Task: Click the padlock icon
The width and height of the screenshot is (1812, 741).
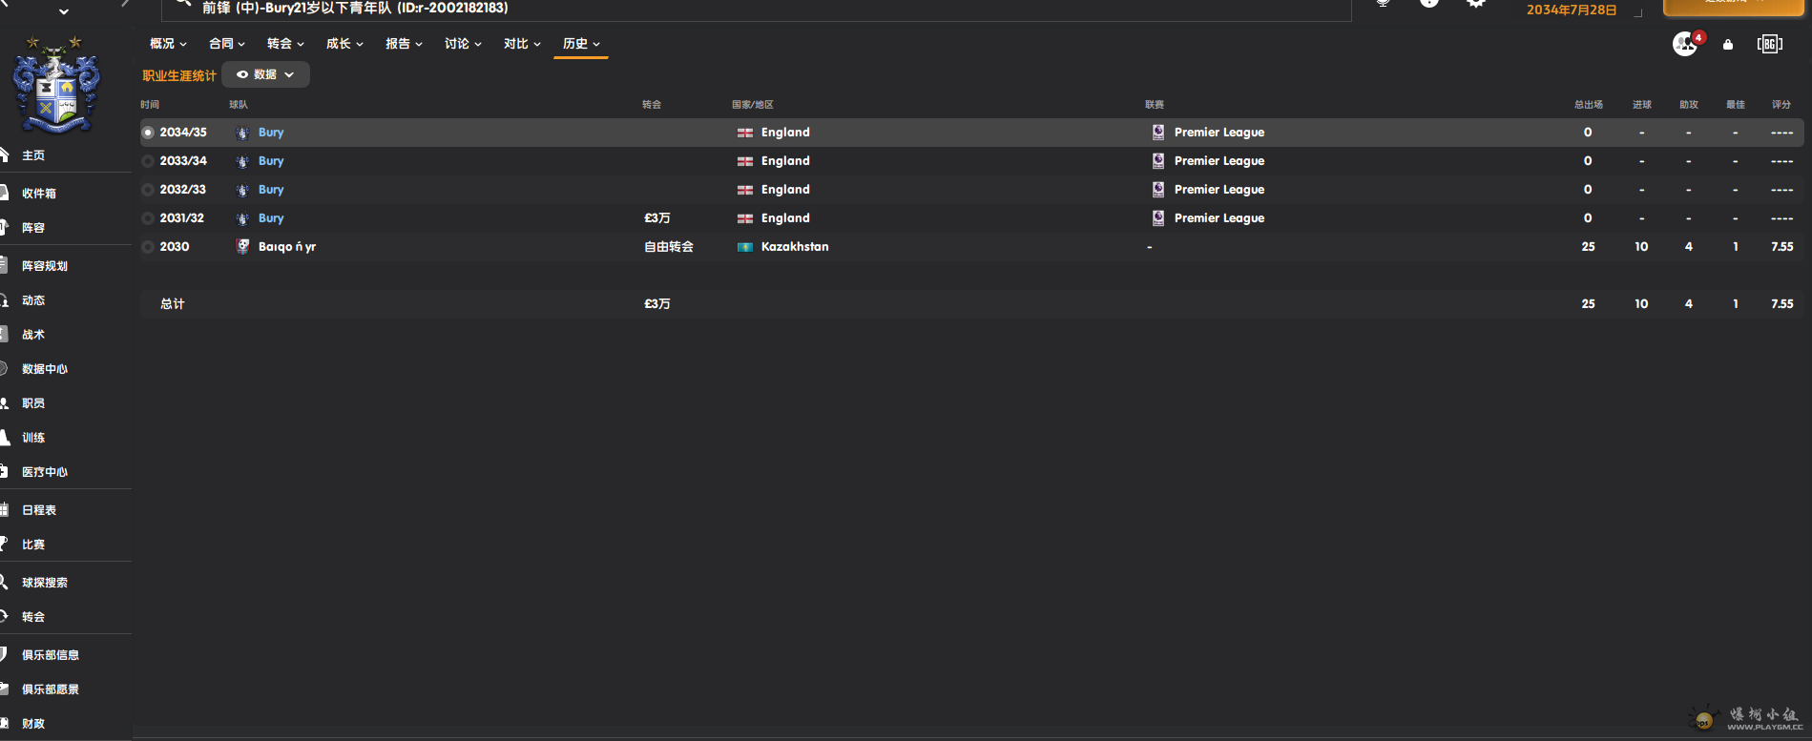Action: tap(1728, 44)
